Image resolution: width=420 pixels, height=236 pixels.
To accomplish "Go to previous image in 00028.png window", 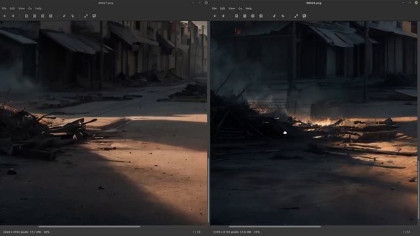I will [x=215, y=16].
